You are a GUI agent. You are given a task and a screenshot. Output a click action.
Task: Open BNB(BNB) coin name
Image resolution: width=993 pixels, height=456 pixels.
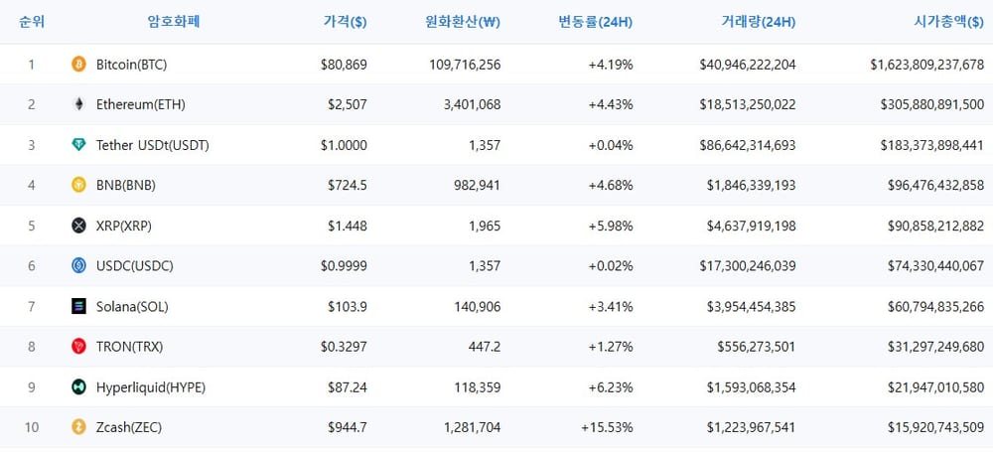point(126,186)
